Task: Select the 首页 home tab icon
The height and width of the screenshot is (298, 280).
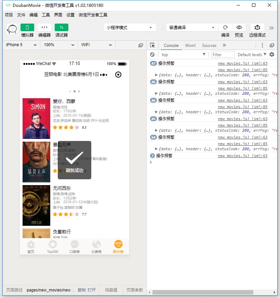Action: [31, 244]
